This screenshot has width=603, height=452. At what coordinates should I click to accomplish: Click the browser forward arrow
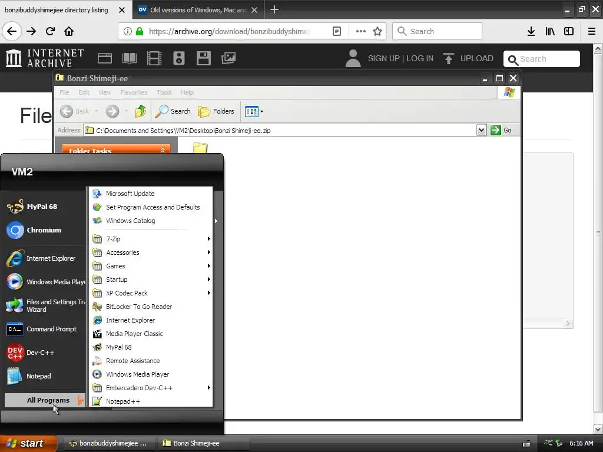click(31, 31)
